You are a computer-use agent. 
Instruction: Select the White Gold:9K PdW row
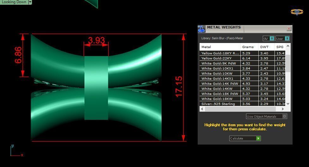[242, 64]
